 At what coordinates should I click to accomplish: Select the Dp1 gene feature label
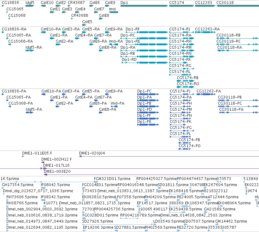[124, 3]
